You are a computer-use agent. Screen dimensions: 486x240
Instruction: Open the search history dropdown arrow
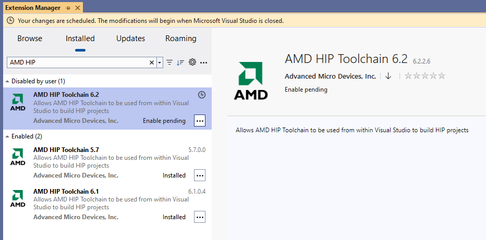(x=160, y=62)
